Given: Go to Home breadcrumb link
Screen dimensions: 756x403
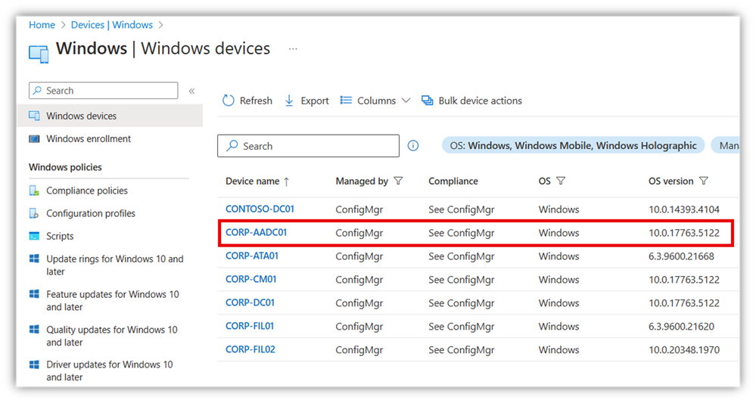Looking at the screenshot, I should tap(42, 25).
